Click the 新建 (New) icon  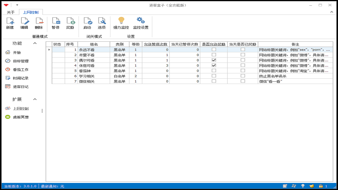(x=10, y=23)
